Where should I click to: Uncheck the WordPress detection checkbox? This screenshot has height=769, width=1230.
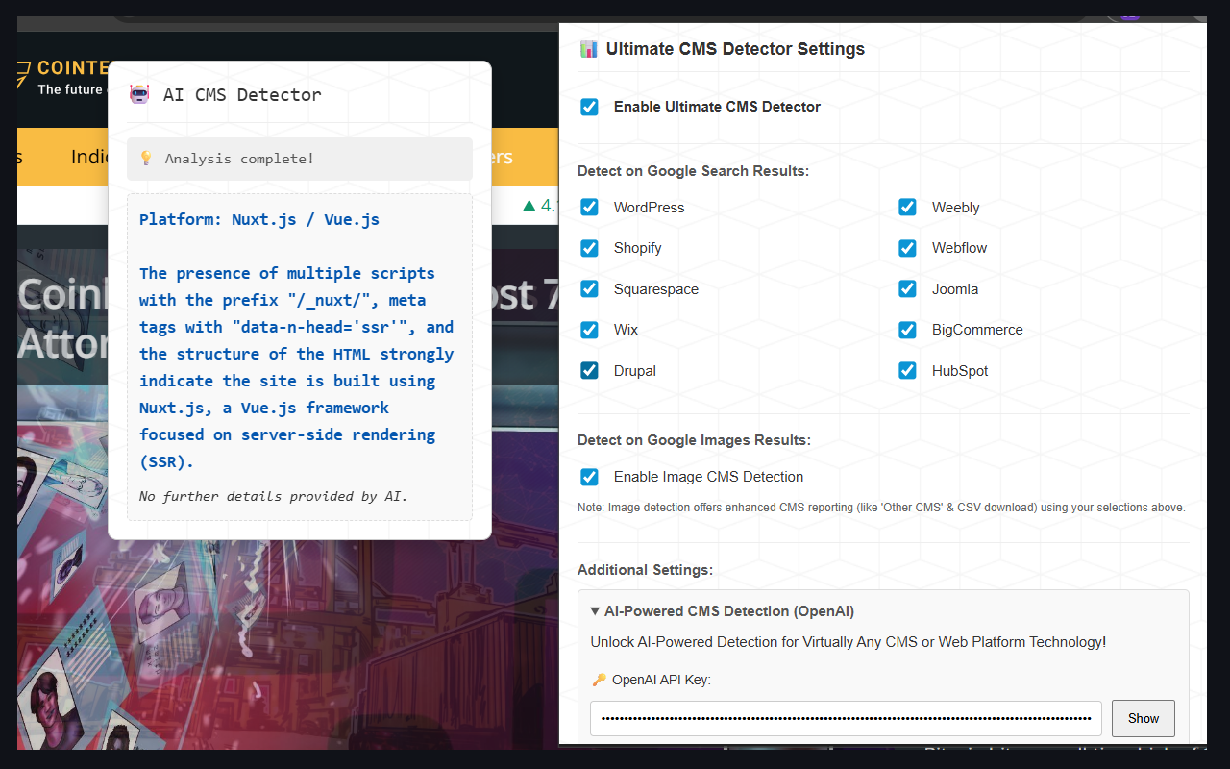pos(589,208)
